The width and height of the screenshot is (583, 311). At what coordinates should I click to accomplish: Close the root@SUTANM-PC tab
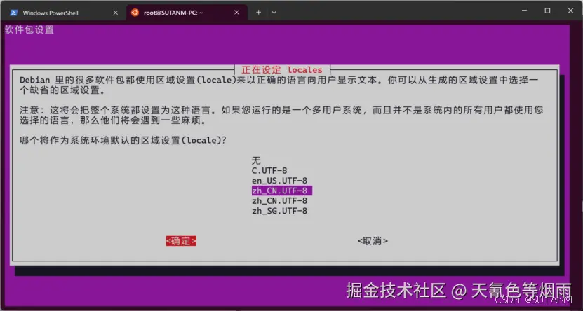click(236, 13)
